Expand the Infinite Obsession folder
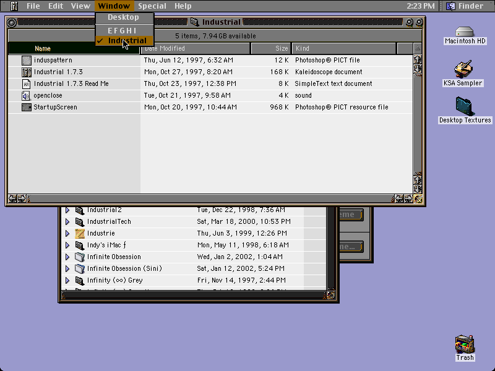The width and height of the screenshot is (495, 371). pyautogui.click(x=67, y=257)
